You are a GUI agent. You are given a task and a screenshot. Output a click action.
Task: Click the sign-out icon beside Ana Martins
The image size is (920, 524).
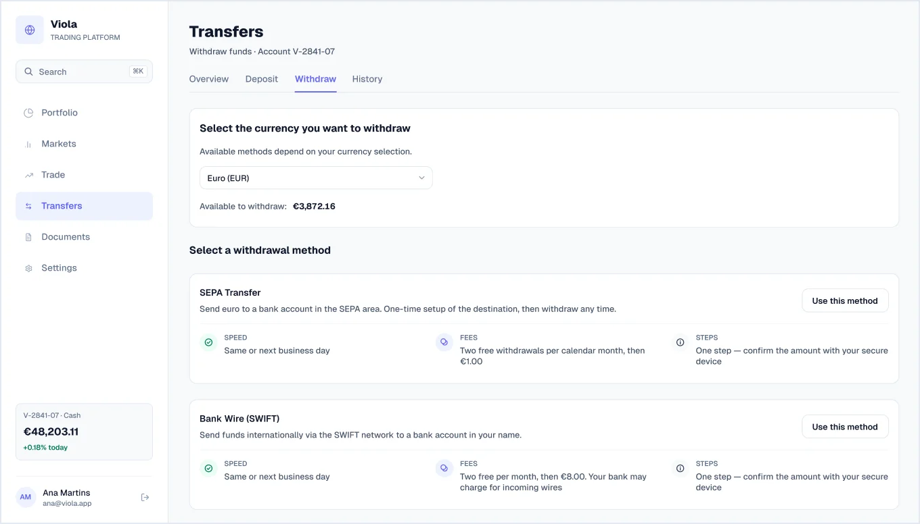pyautogui.click(x=145, y=498)
